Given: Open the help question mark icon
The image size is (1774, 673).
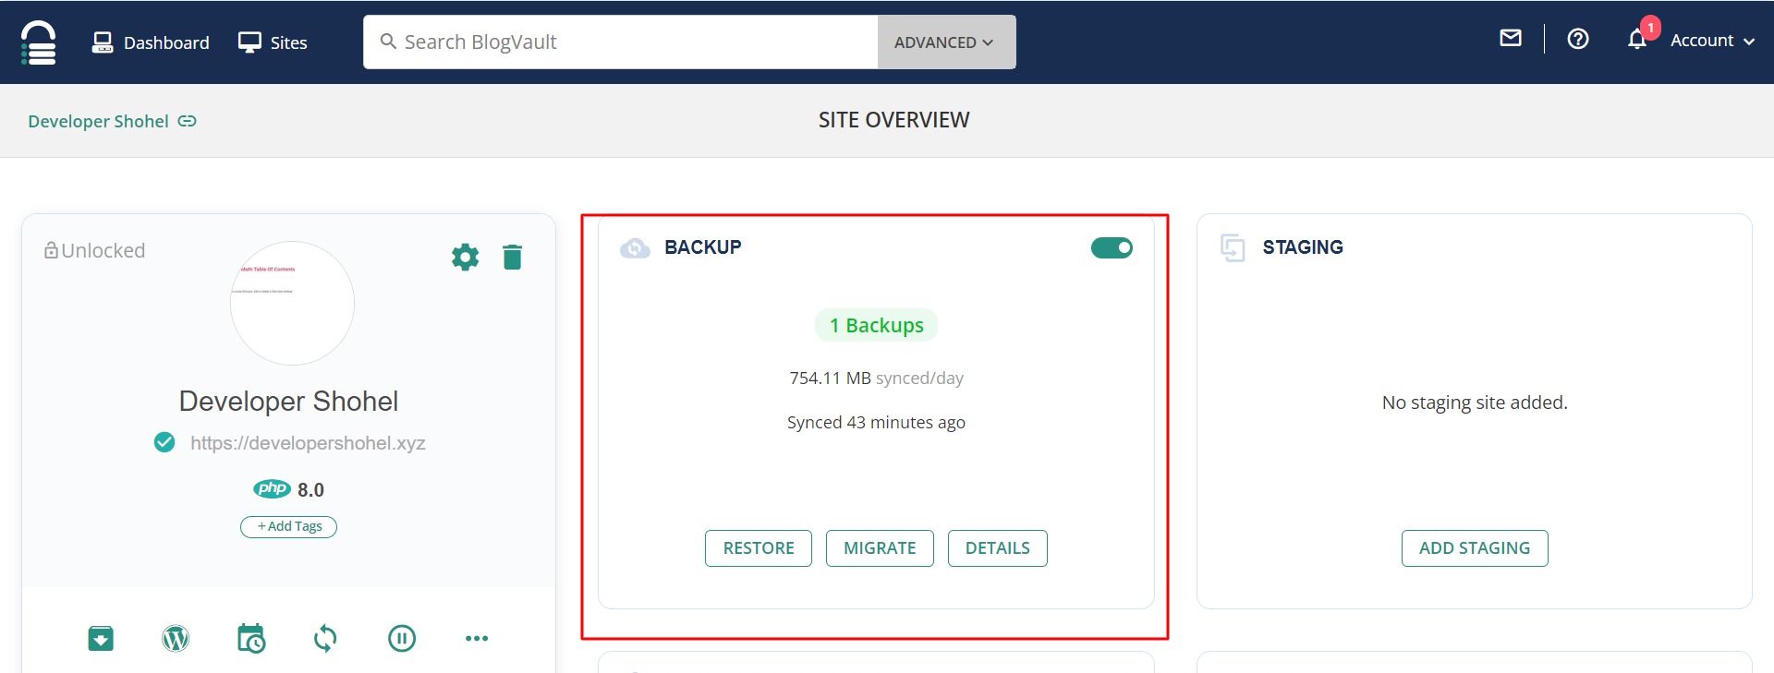Looking at the screenshot, I should (1578, 39).
